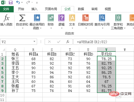Click the AutoSum (自动求和) sigma icon
Image resolution: width=134 pixels, height=102 pixels.
pyautogui.click(x=22, y=18)
